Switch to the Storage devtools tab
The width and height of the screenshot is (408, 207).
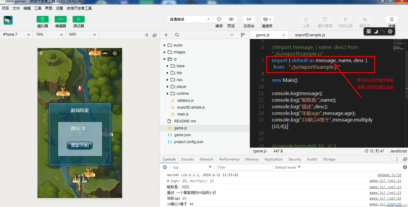coord(329,159)
